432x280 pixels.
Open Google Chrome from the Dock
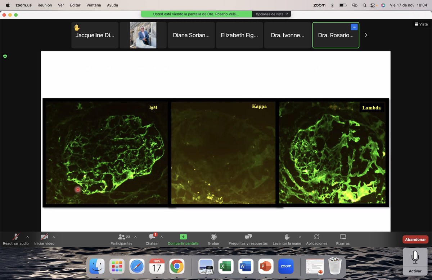[x=177, y=266]
